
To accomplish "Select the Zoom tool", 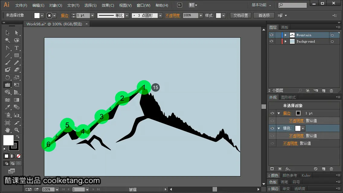I will point(16,130).
